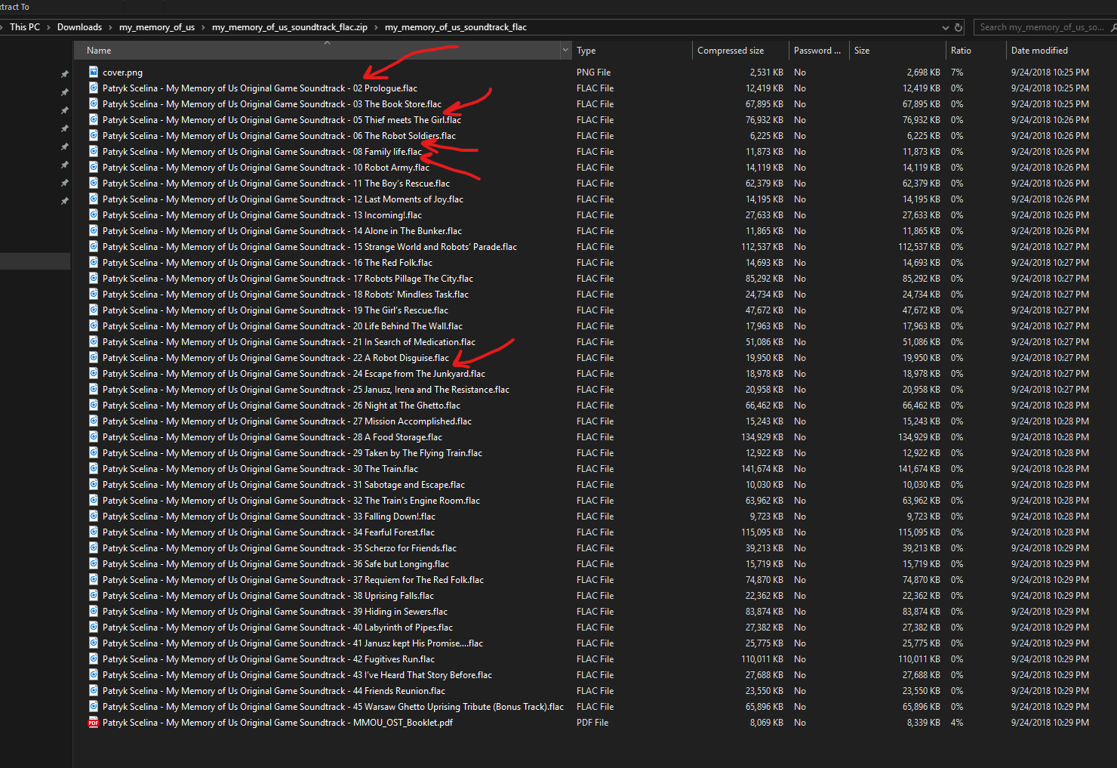
Task: Go to my_memory_of_us_soundtrack_flac breadcrumb segment
Action: (x=456, y=27)
